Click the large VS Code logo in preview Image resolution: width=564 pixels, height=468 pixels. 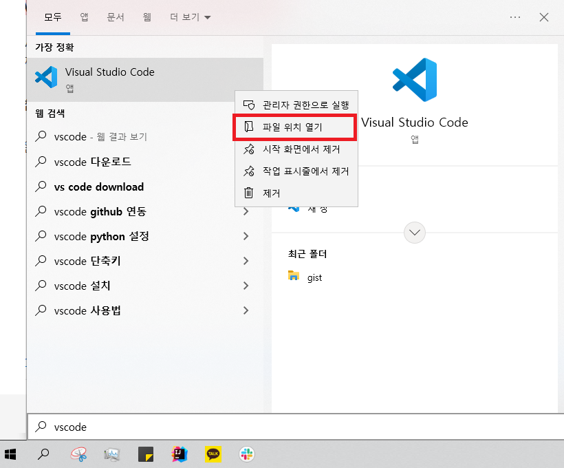point(415,80)
